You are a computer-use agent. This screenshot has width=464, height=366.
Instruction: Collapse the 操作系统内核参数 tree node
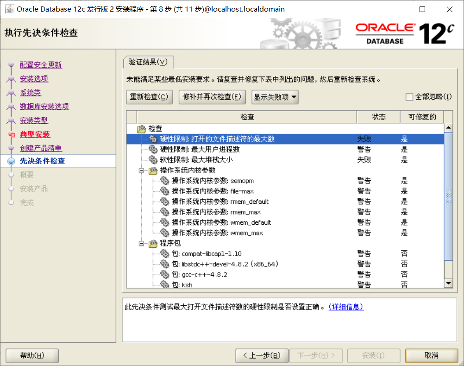click(x=141, y=170)
